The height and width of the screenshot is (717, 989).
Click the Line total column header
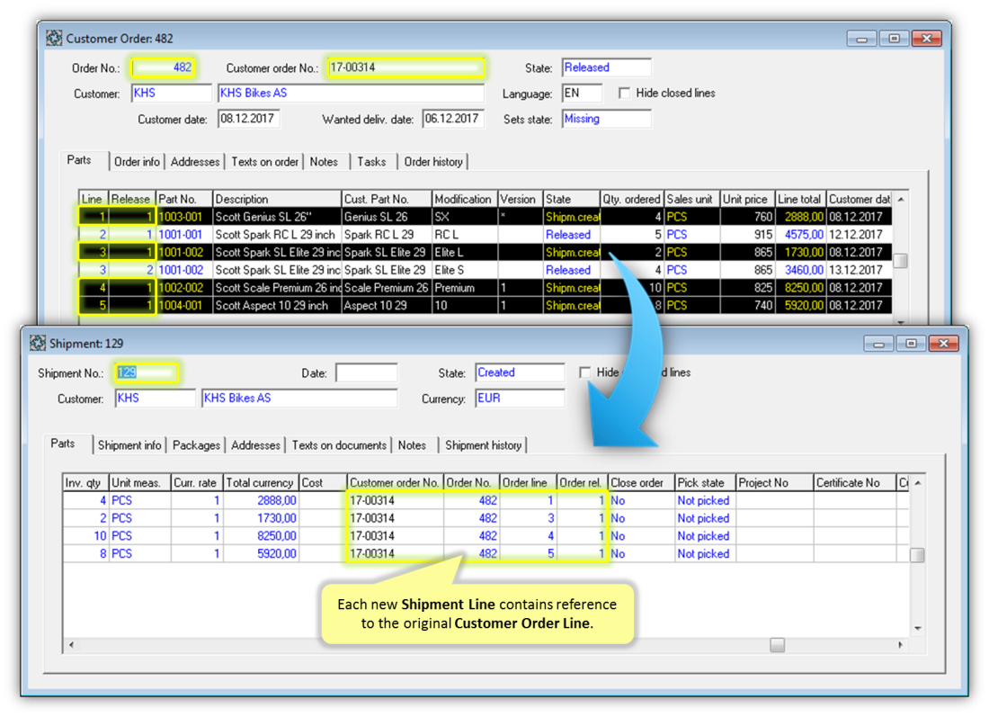(800, 199)
